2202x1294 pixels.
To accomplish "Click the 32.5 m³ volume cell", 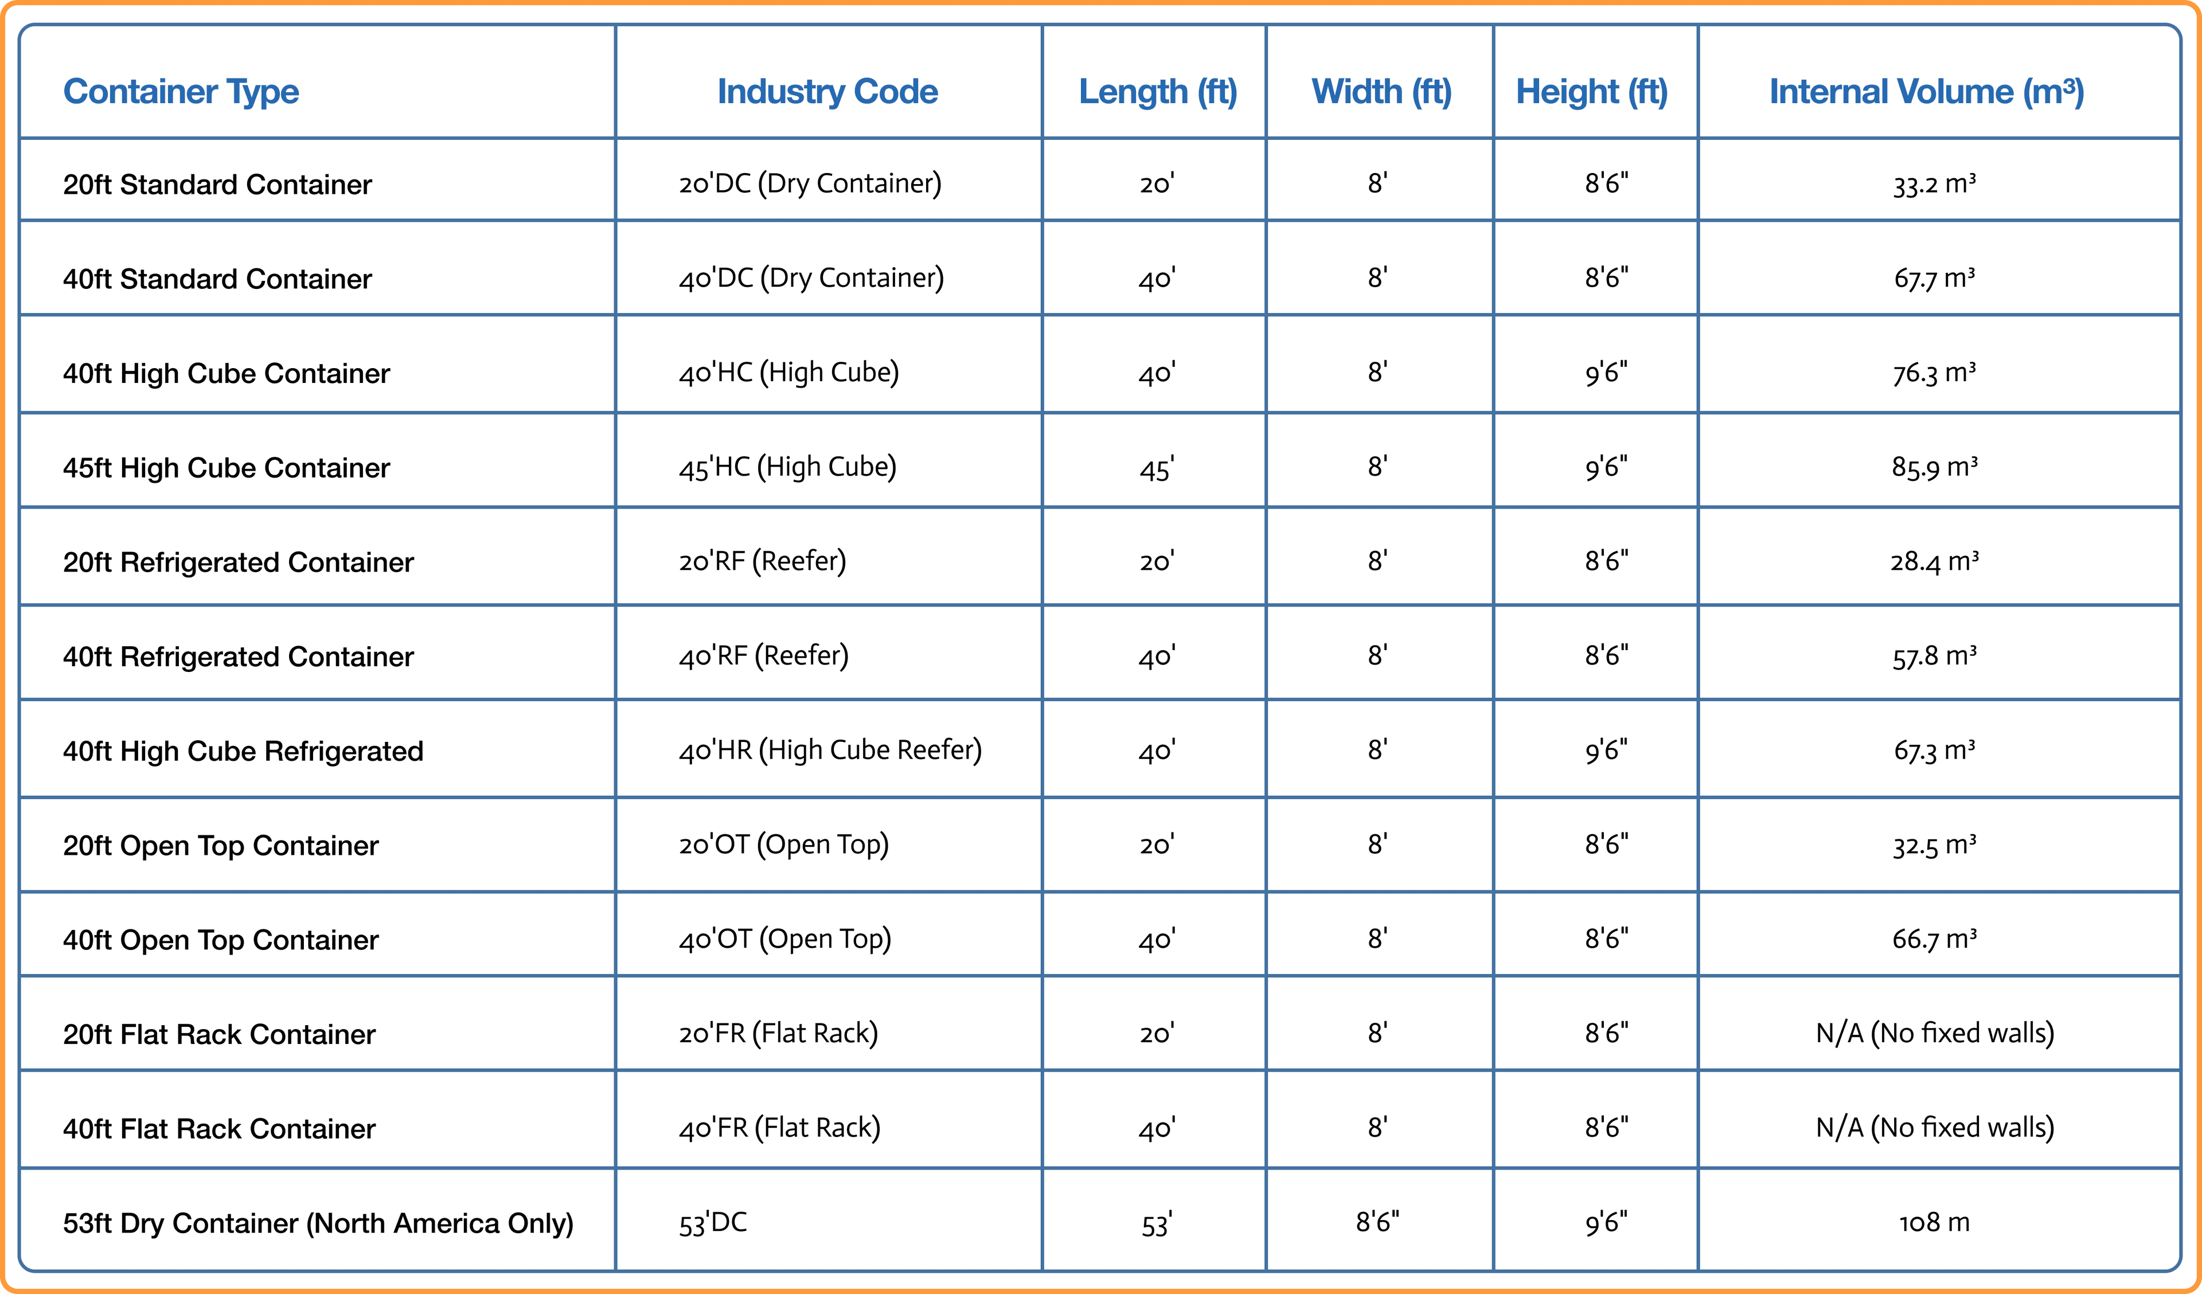I will (1935, 845).
